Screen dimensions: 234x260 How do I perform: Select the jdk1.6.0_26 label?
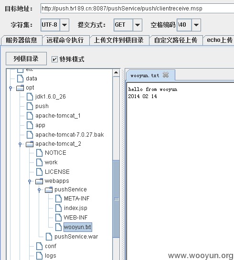[x=51, y=97]
